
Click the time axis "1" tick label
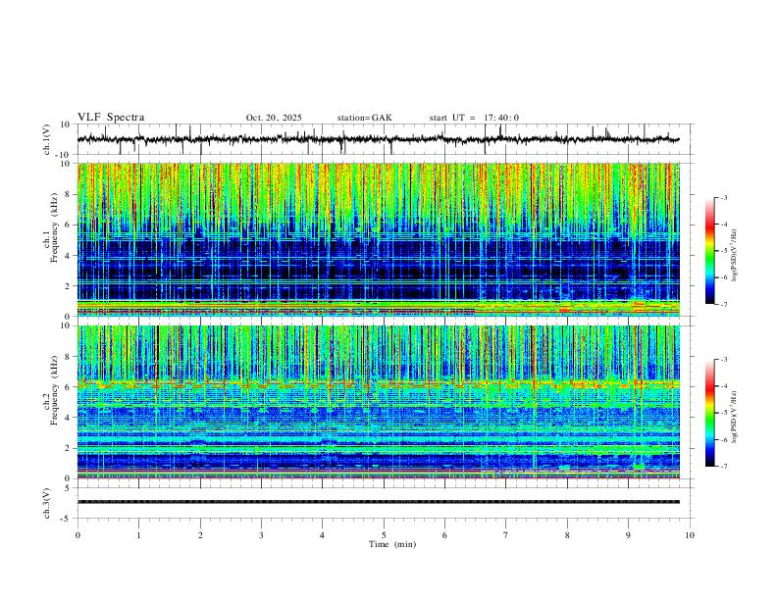[138, 535]
